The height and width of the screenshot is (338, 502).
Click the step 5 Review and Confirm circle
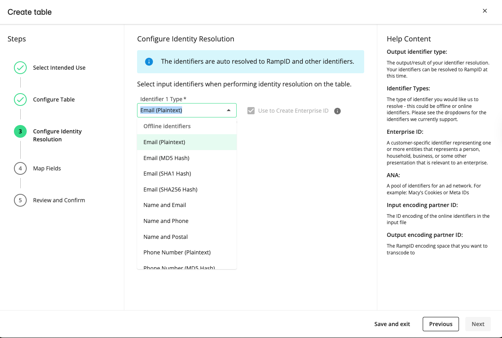pos(20,200)
